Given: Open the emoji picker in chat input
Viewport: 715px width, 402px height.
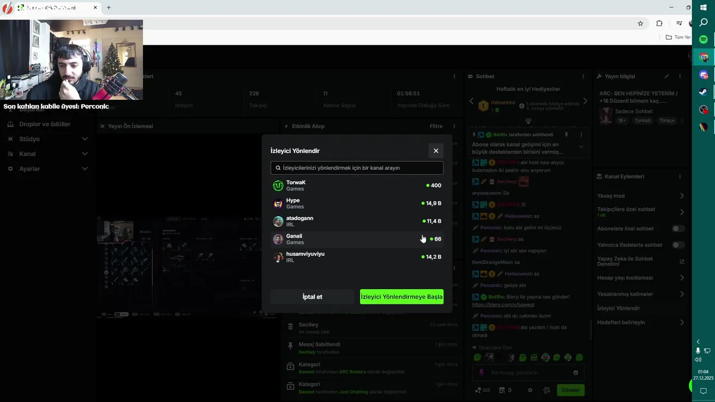Looking at the screenshot, I should pos(576,373).
